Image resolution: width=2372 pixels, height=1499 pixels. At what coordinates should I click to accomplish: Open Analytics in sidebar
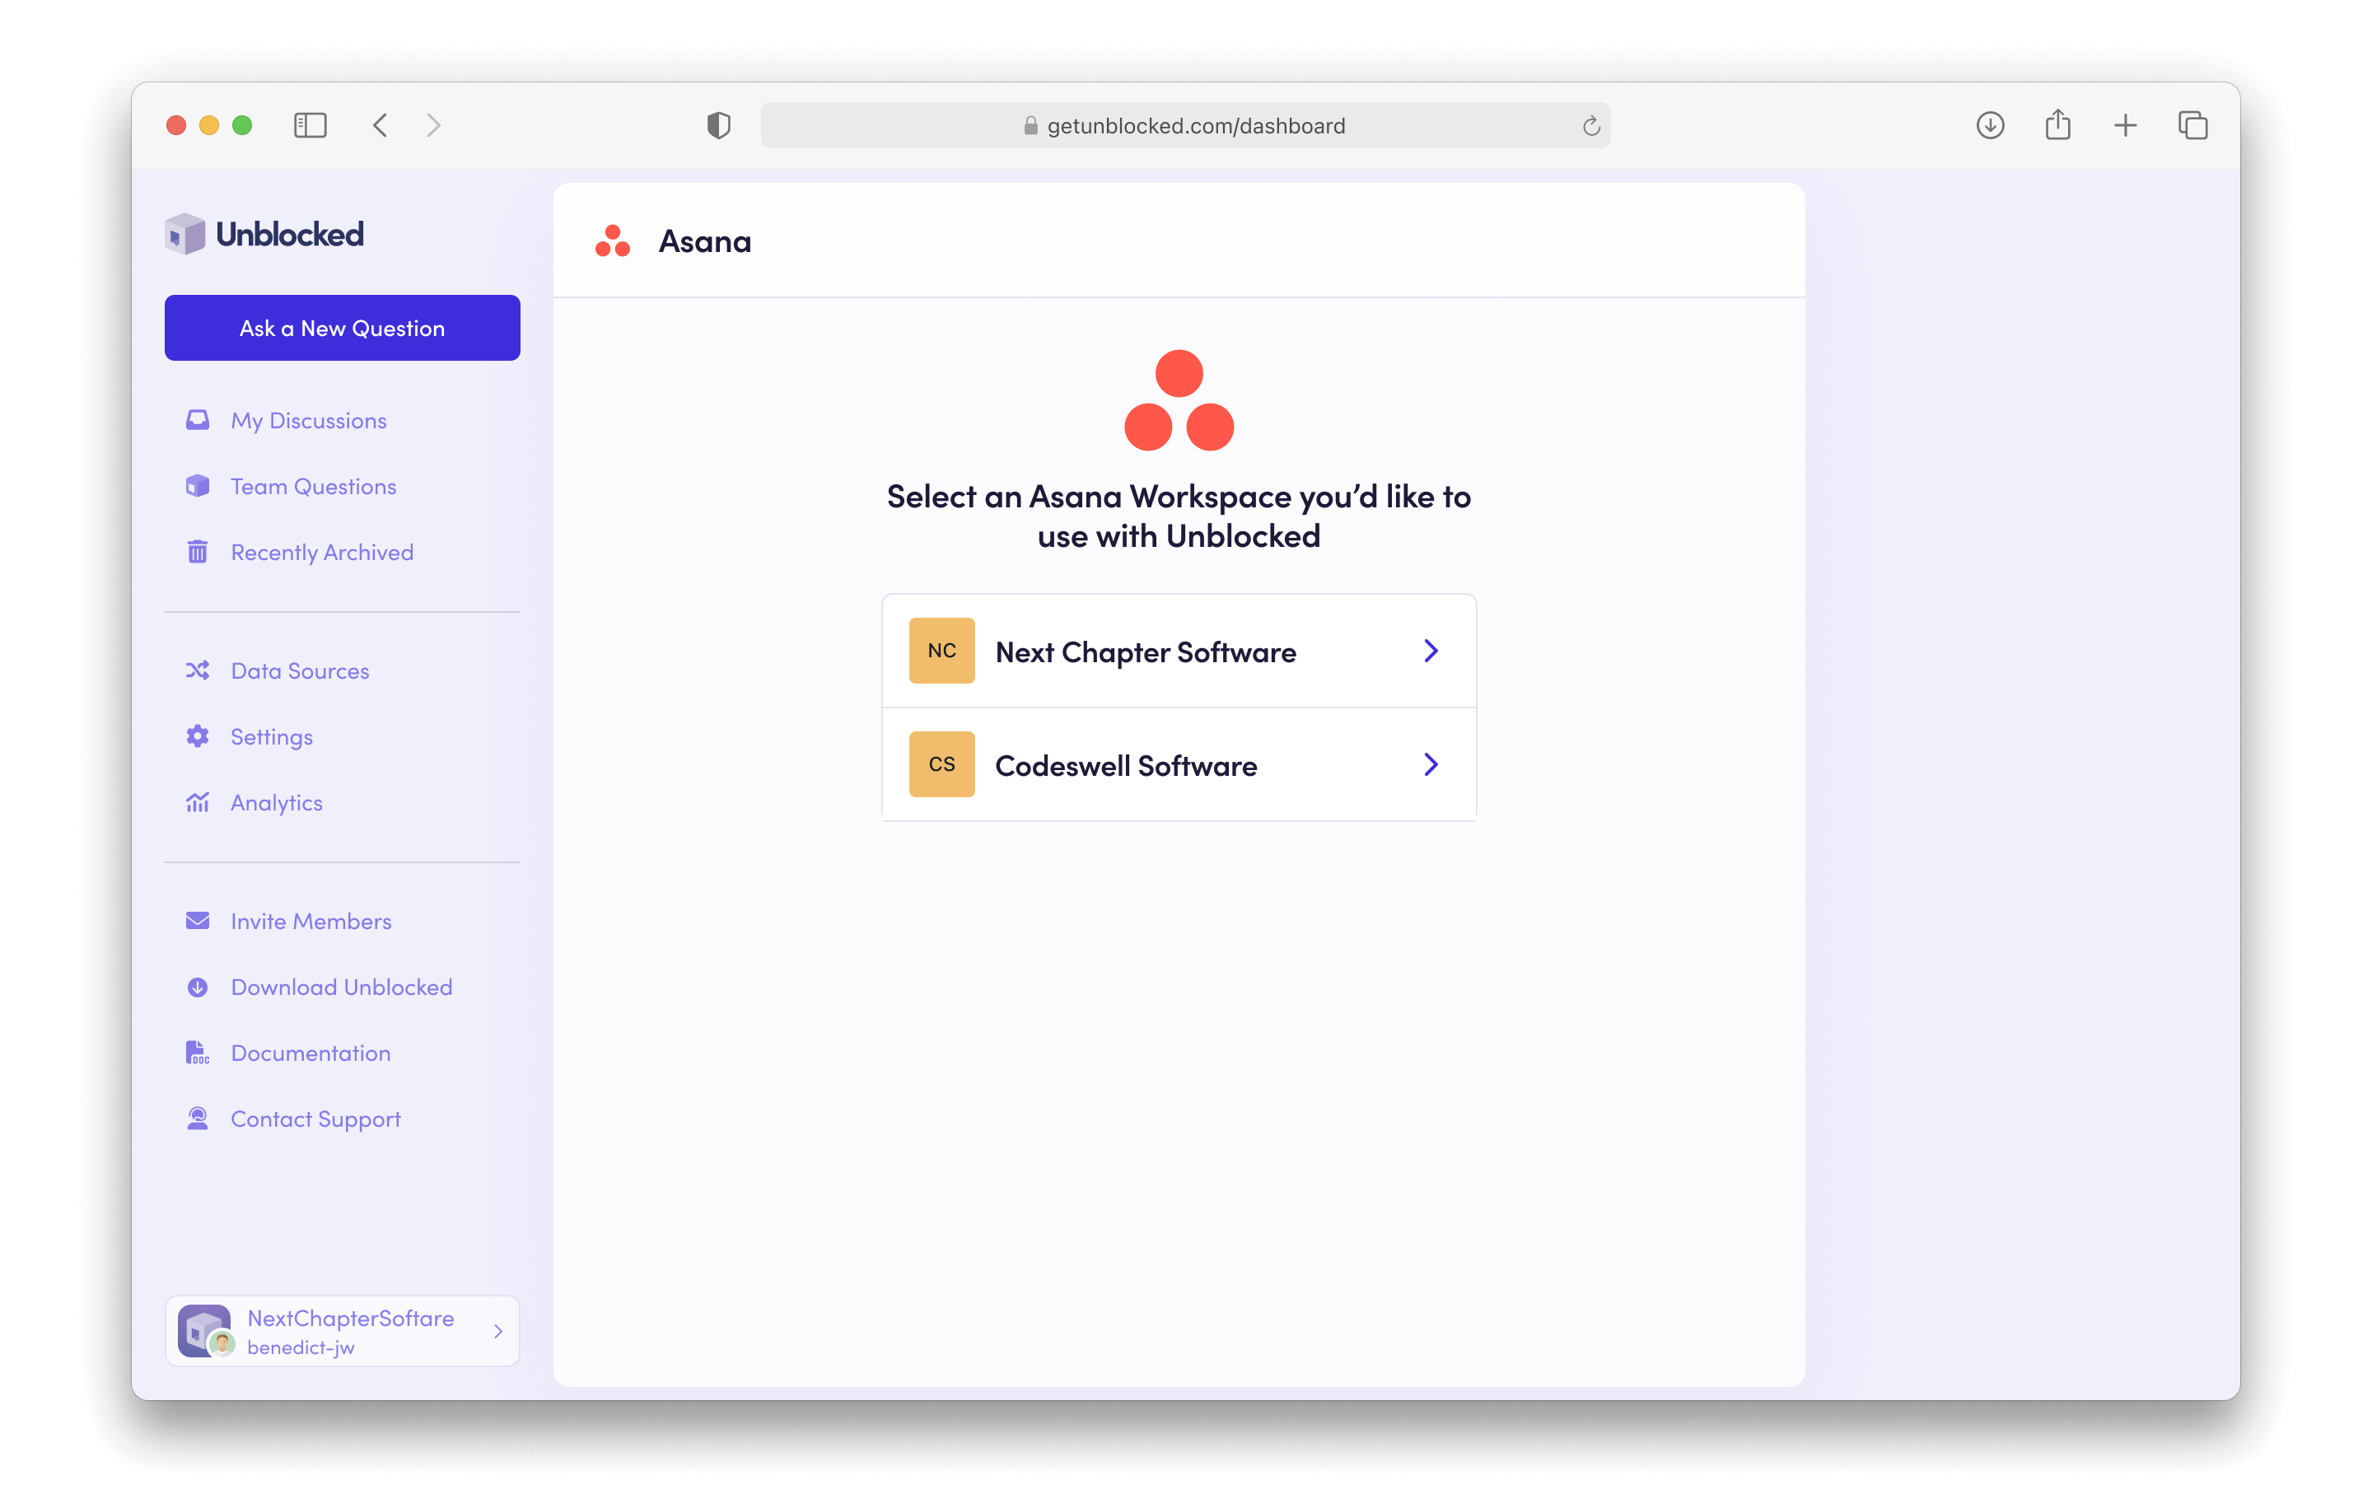coord(277,803)
